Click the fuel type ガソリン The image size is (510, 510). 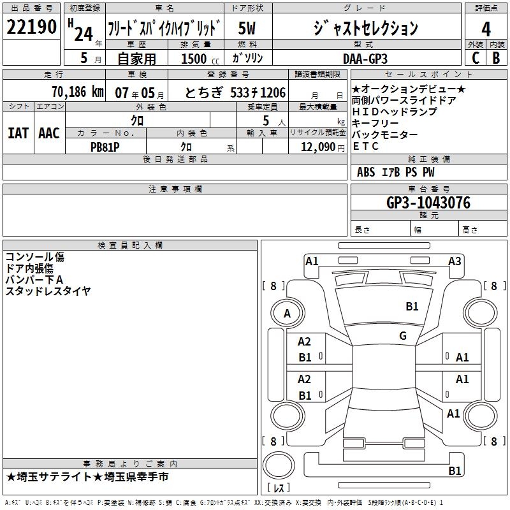pyautogui.click(x=247, y=58)
